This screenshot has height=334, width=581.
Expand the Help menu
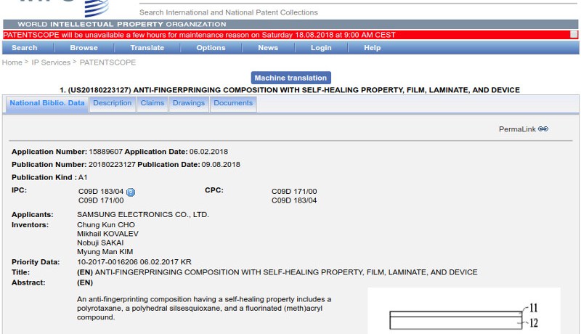[x=372, y=48]
